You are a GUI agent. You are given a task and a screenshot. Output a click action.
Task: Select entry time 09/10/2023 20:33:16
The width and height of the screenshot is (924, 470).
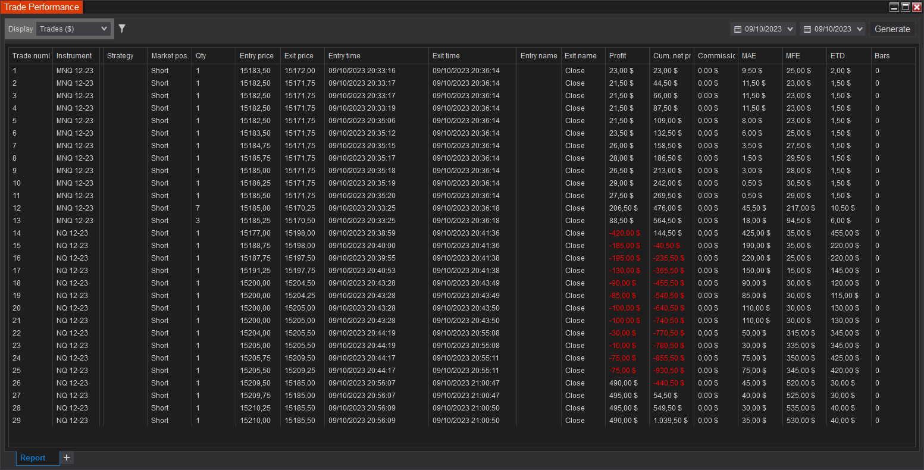click(362, 71)
